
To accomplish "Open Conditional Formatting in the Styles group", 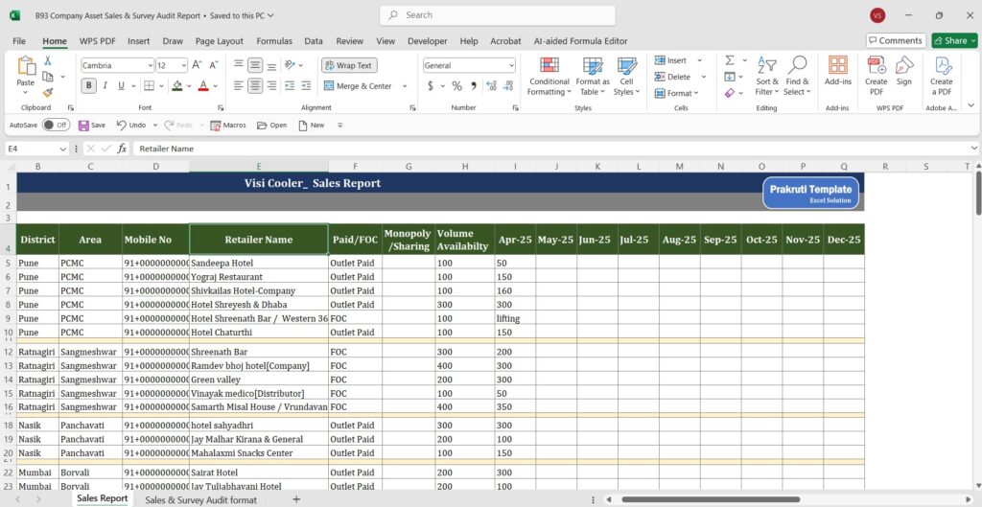I will pyautogui.click(x=549, y=76).
